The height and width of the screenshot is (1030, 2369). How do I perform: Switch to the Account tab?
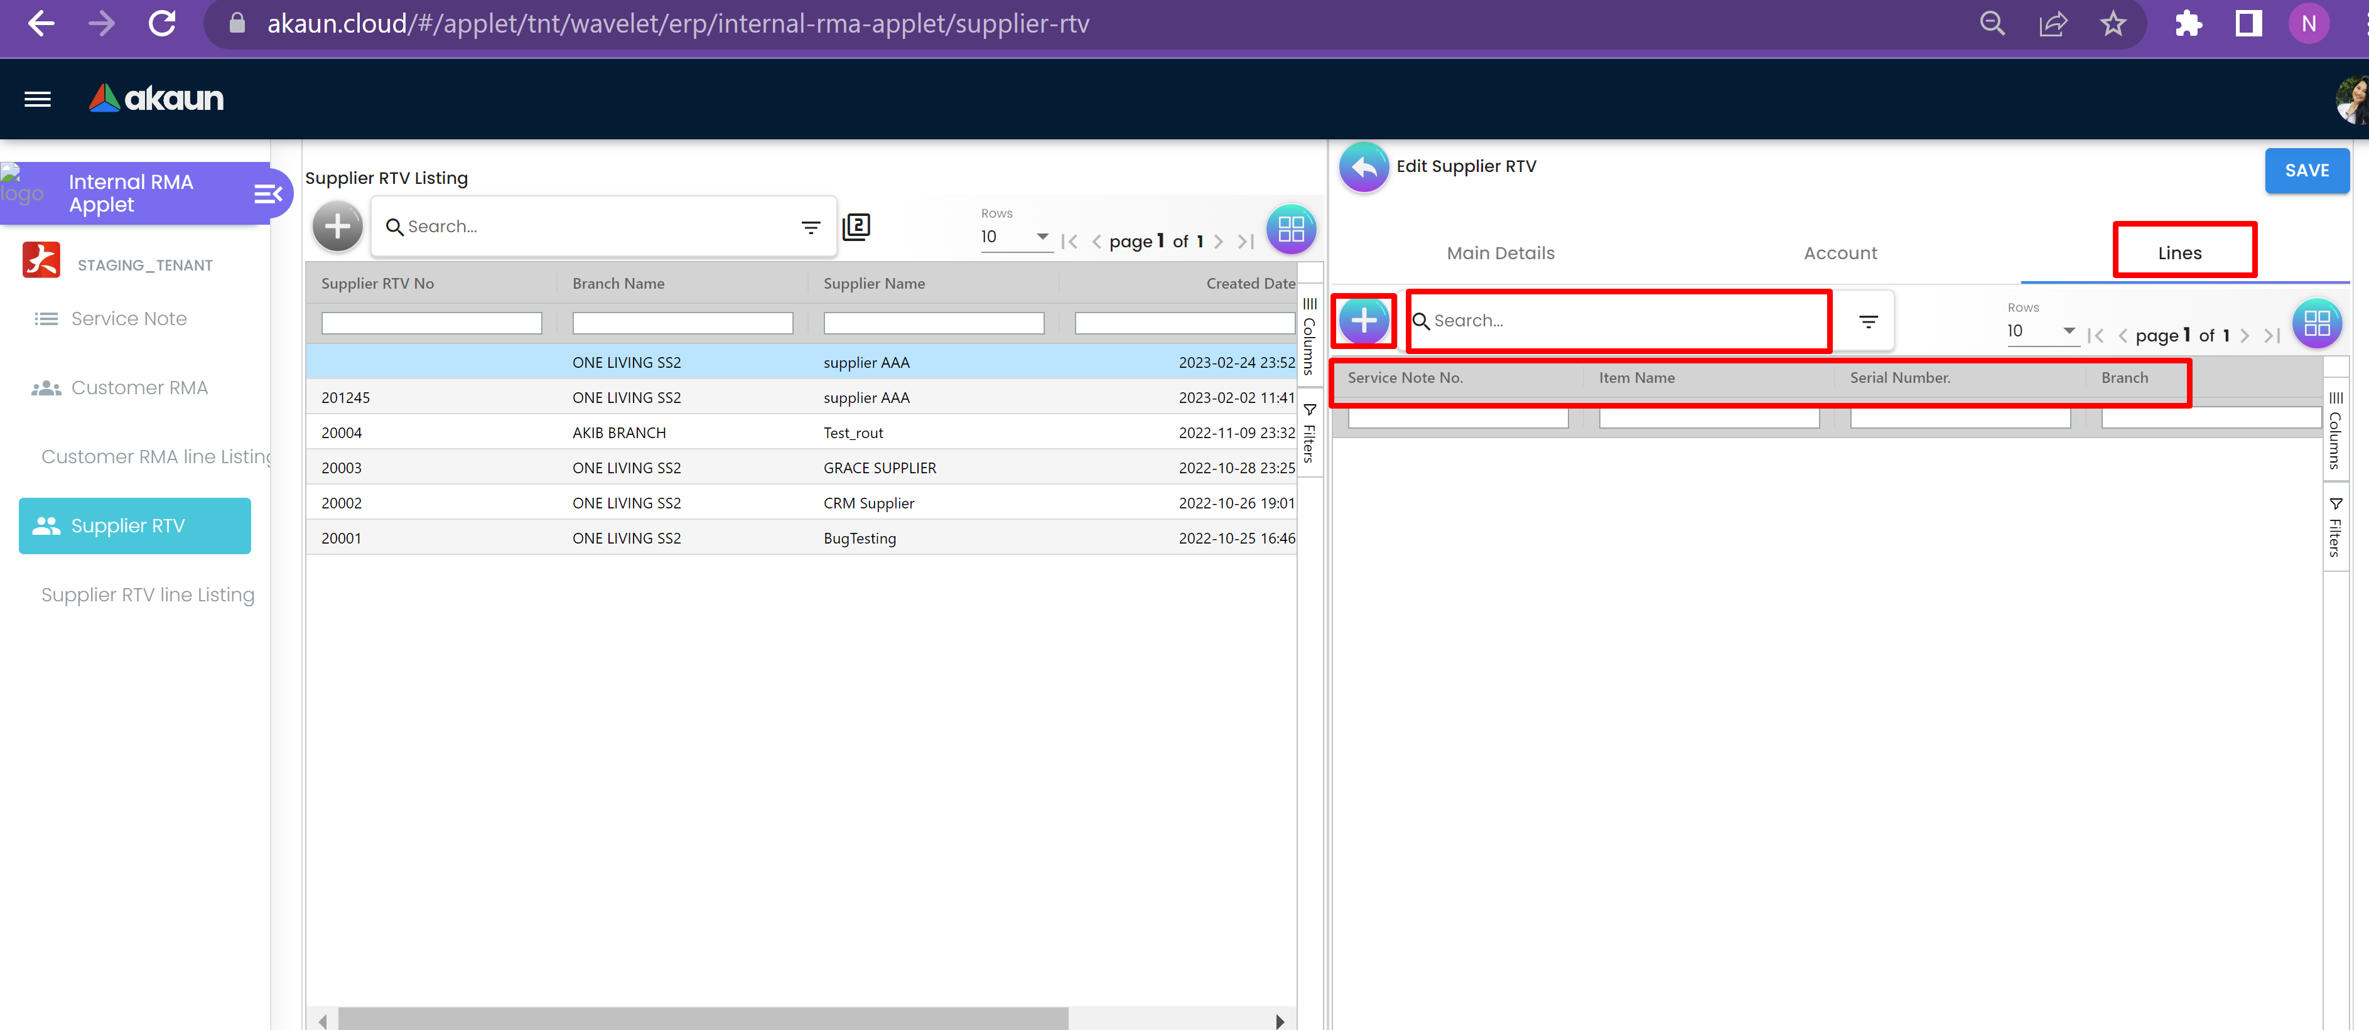[1839, 253]
